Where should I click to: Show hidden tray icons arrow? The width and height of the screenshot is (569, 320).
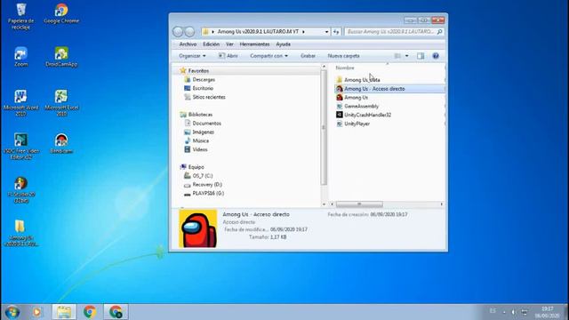[504, 312]
